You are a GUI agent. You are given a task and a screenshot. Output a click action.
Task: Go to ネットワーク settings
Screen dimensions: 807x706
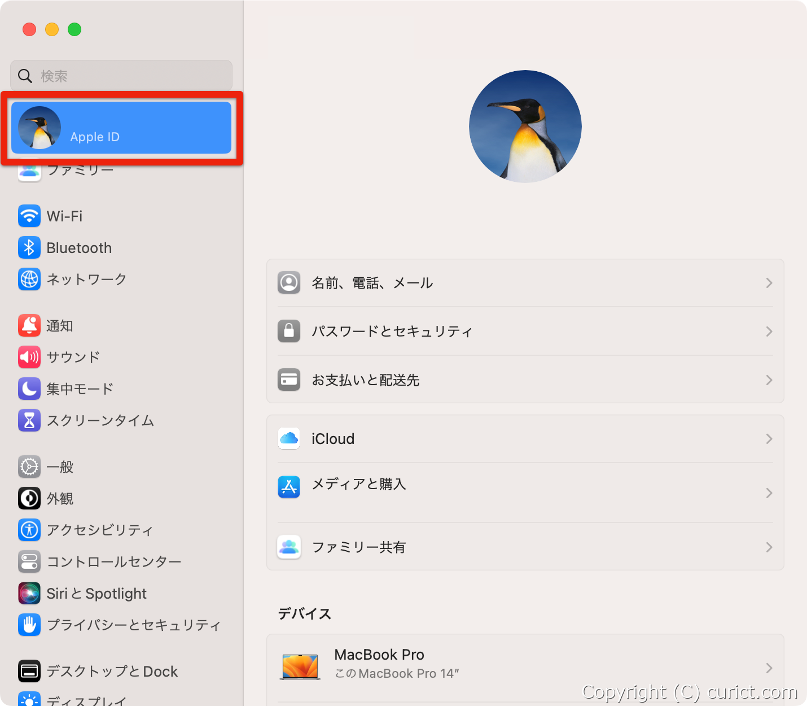click(x=87, y=279)
